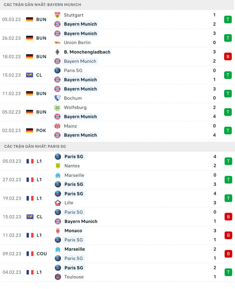Click the Union Berlin club logo

[x=57, y=43]
